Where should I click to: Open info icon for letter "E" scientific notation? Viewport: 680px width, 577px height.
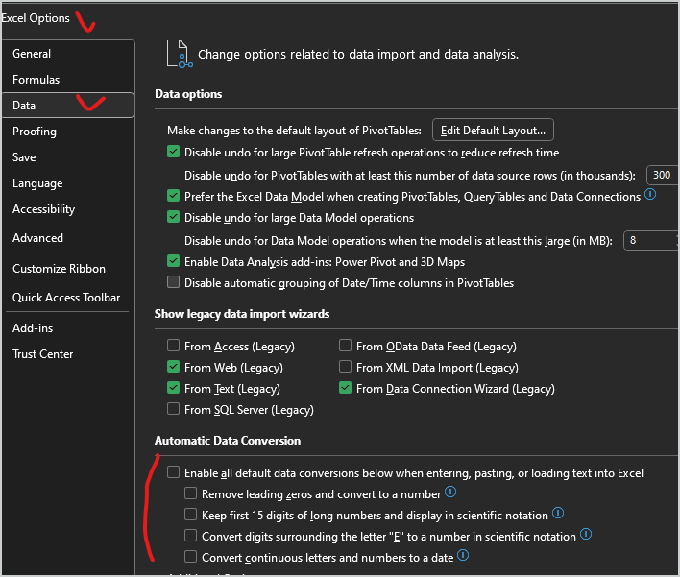coord(586,535)
